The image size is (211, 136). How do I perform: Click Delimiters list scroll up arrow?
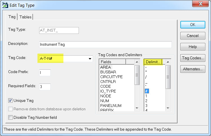point(168,62)
